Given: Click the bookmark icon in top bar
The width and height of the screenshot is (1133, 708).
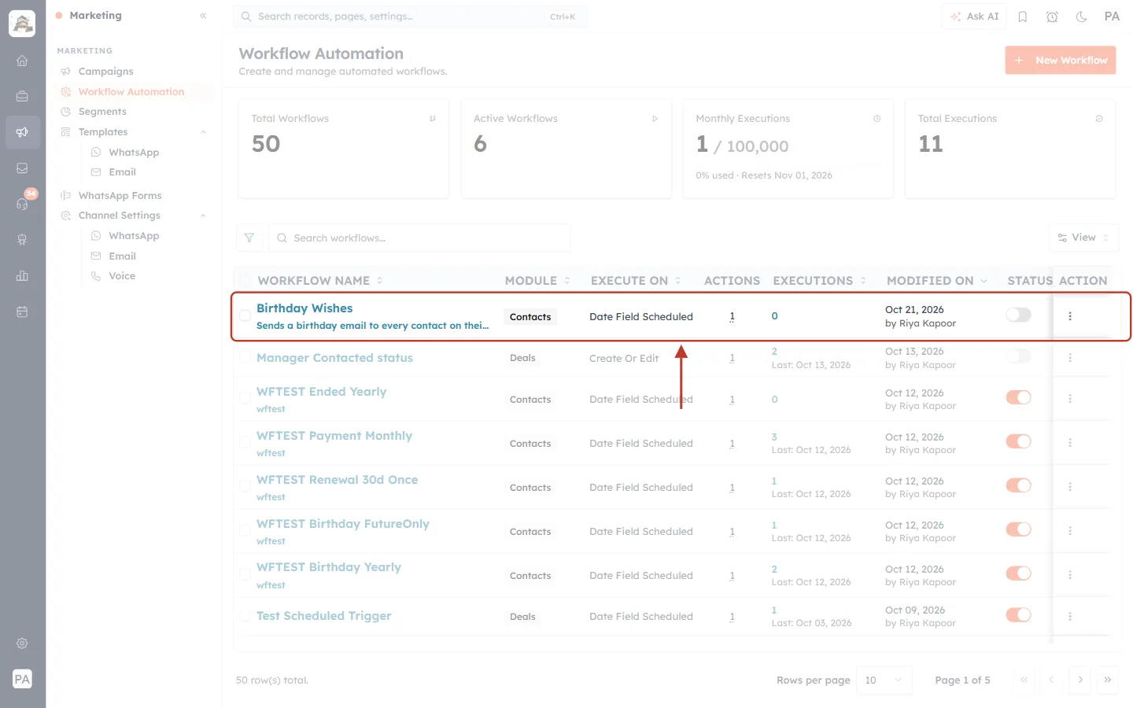Looking at the screenshot, I should pos(1022,17).
